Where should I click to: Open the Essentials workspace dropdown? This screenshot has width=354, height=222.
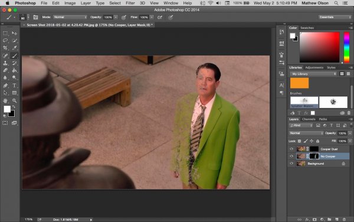pos(335,17)
